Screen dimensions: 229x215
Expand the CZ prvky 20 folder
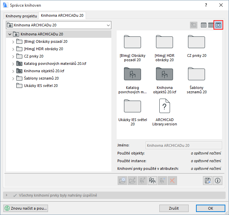pos(13,57)
